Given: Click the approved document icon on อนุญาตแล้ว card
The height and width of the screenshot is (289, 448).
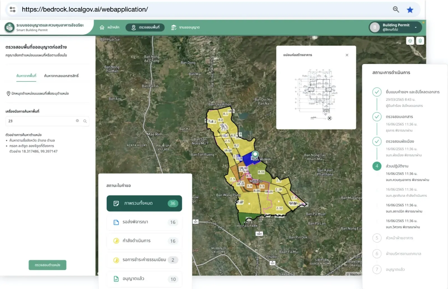Looking at the screenshot, I should coord(116,279).
